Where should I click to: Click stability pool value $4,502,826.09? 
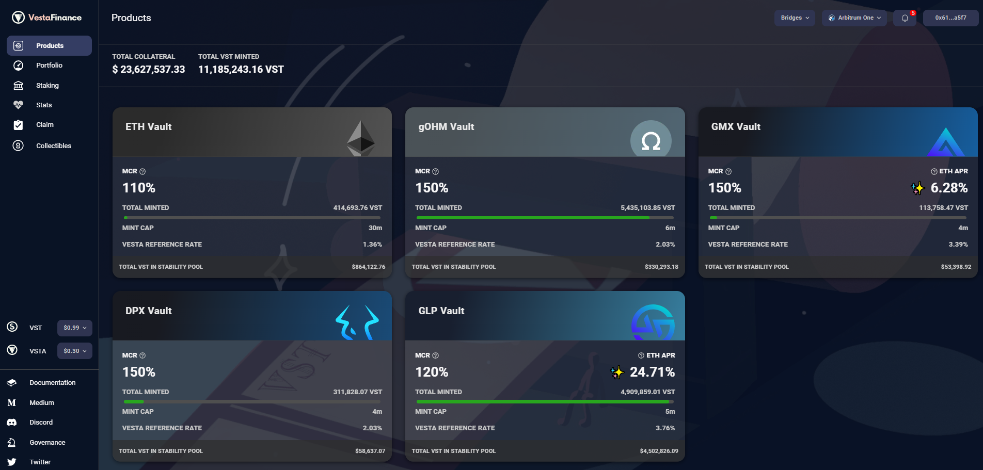659,451
